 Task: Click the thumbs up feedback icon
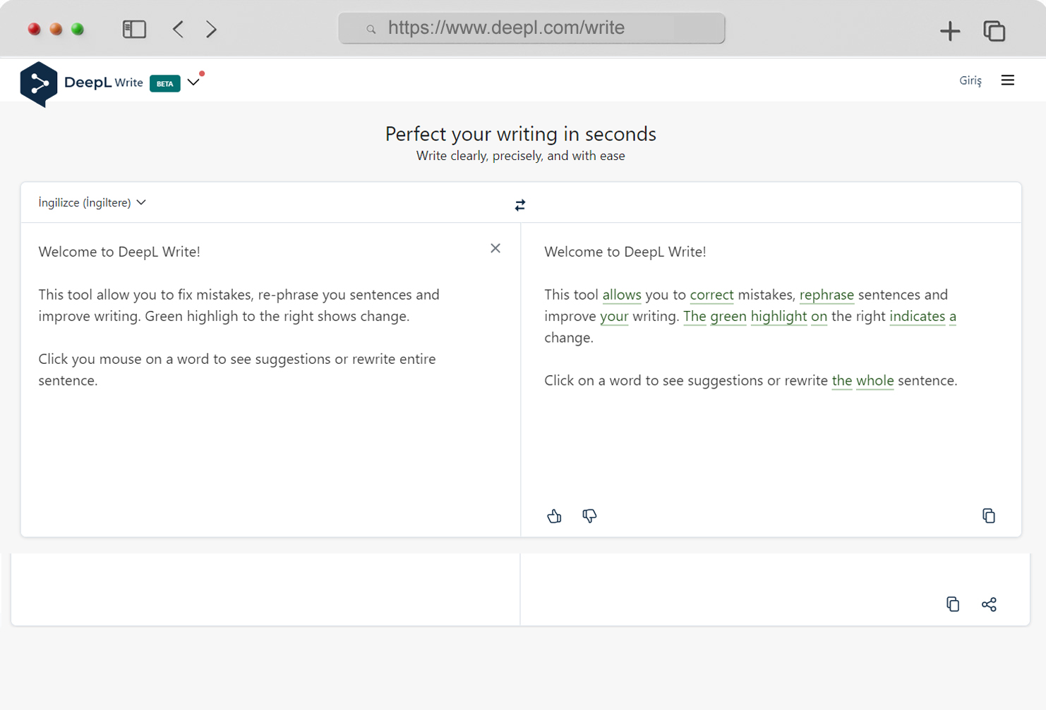(554, 516)
